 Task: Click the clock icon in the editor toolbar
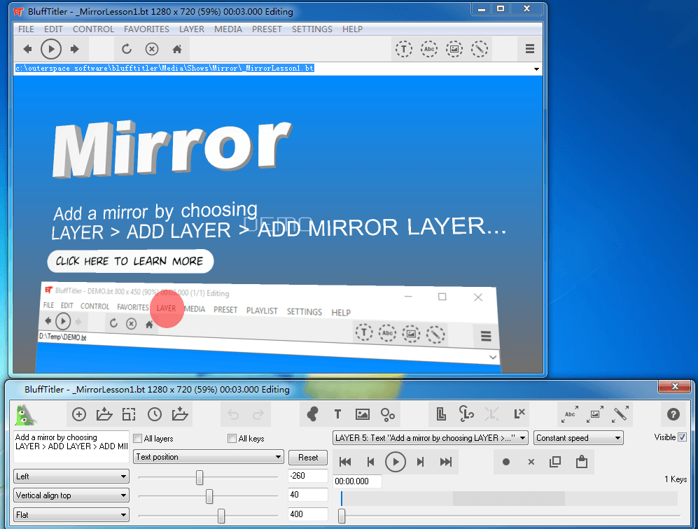(x=154, y=414)
